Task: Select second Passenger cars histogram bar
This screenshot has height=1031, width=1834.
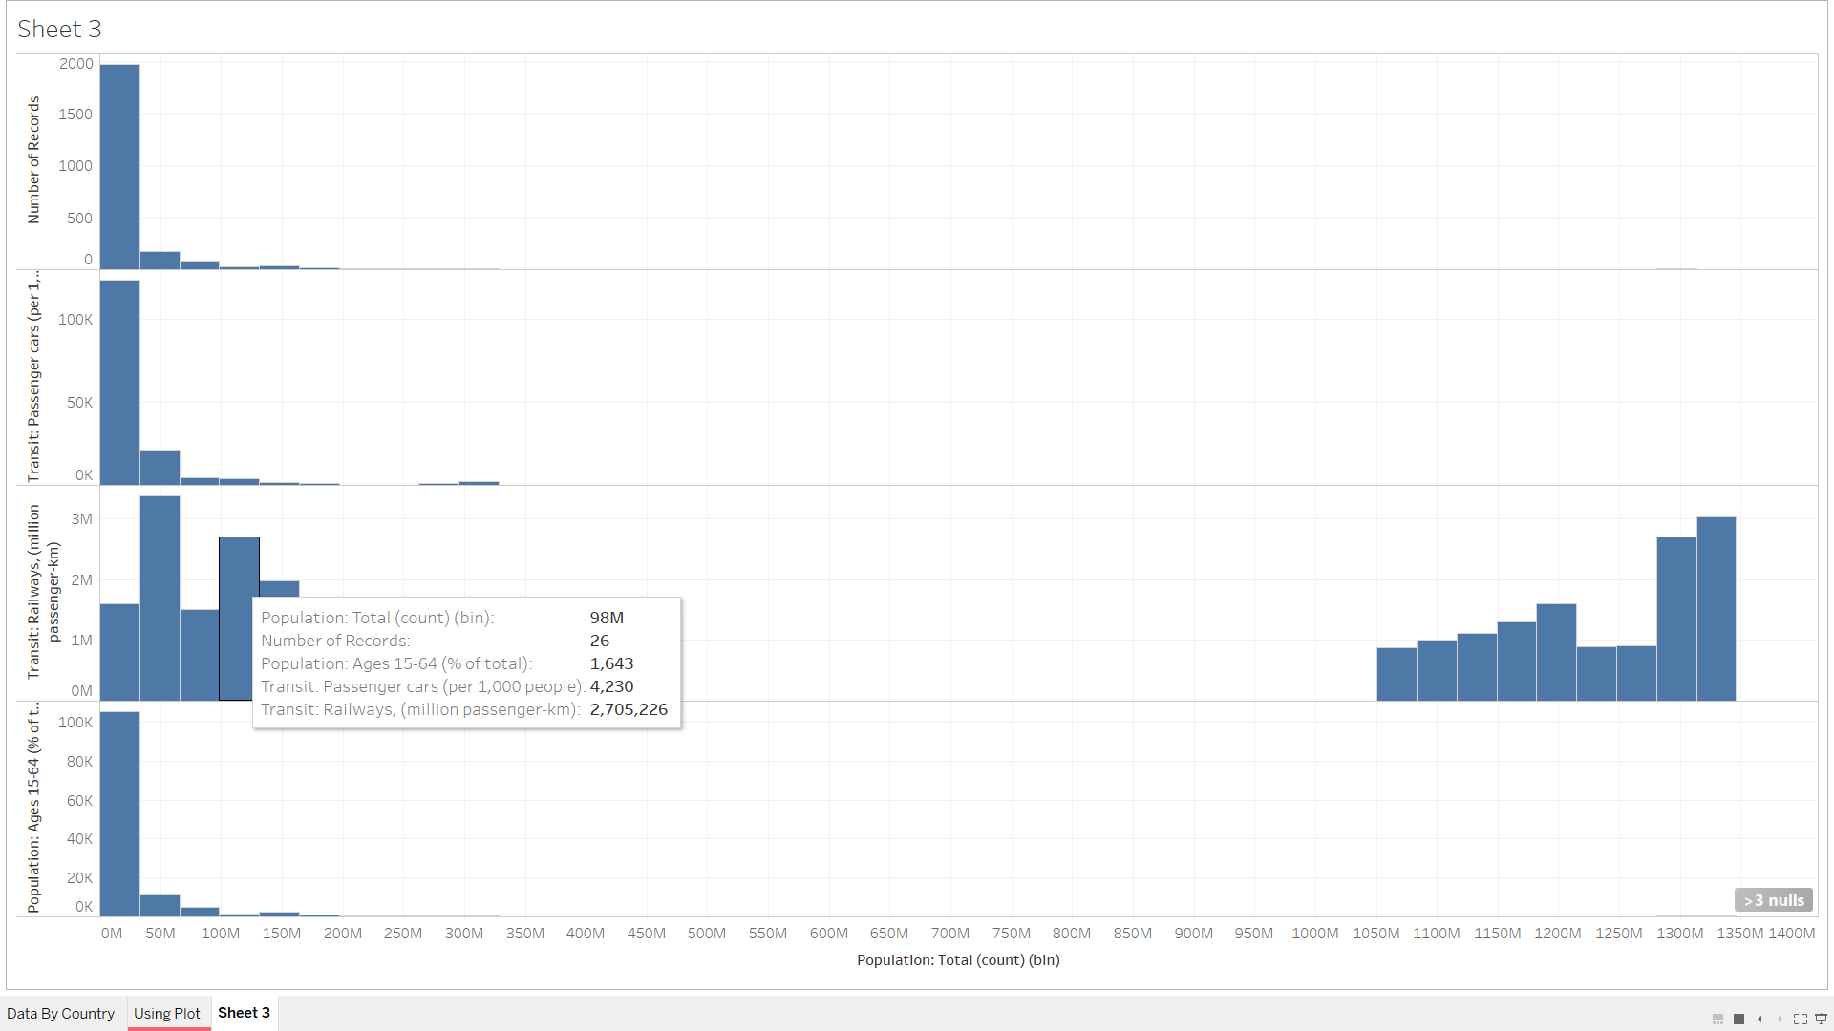Action: coord(160,468)
